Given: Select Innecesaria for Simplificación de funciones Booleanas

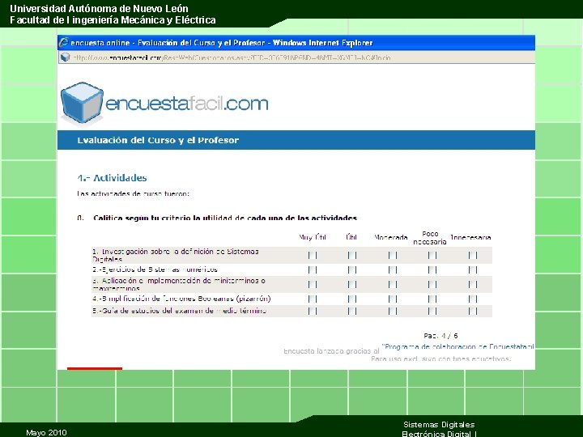Looking at the screenshot, I should pyautogui.click(x=473, y=299).
